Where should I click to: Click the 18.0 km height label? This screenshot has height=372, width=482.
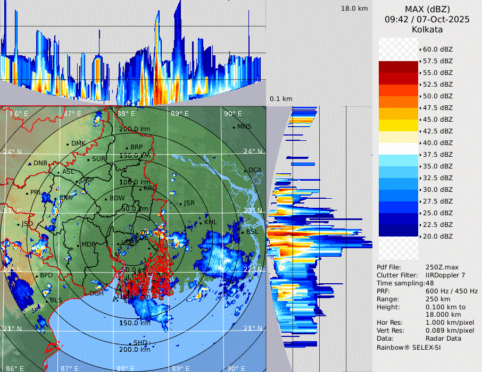pyautogui.click(x=354, y=9)
